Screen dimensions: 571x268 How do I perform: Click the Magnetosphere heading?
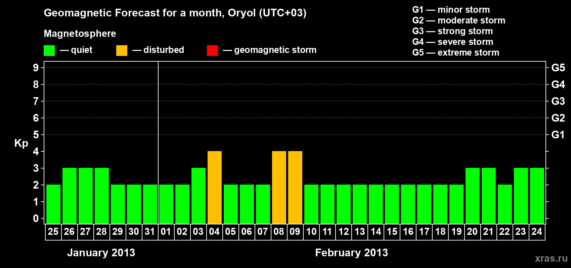point(80,34)
